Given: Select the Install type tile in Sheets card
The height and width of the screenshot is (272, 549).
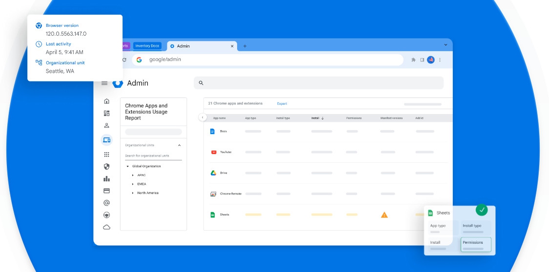Looking at the screenshot, I should (x=476, y=228).
